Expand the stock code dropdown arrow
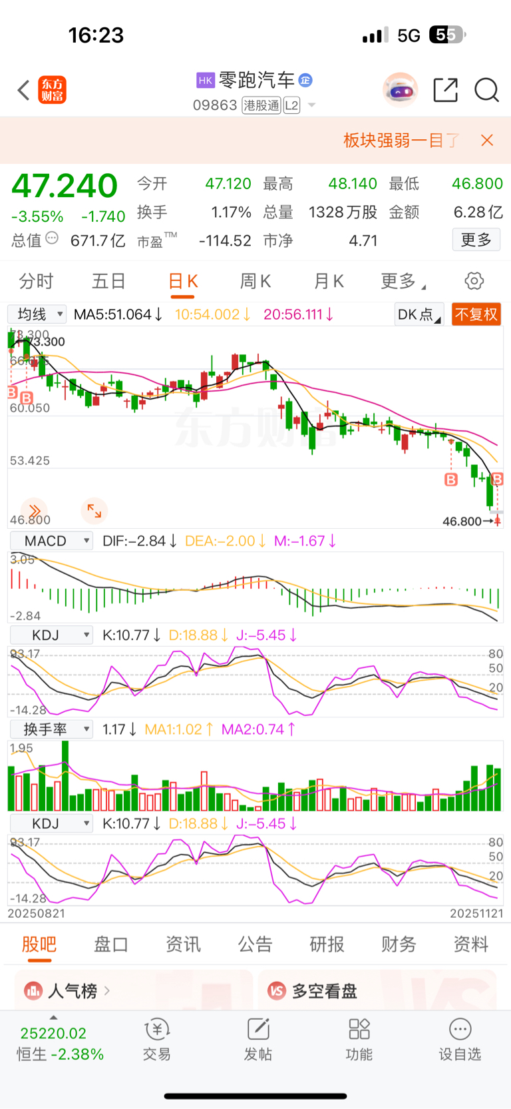Image resolution: width=511 pixels, height=1109 pixels. click(311, 105)
